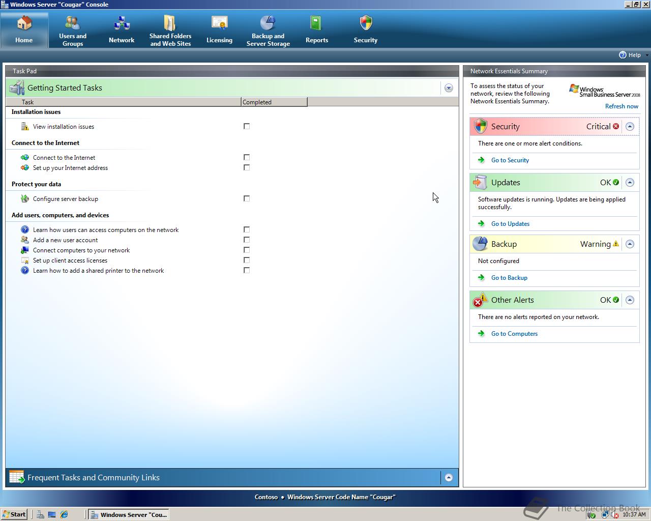Open Connect to the Internet task
This screenshot has width=651, height=521.
[64, 158]
